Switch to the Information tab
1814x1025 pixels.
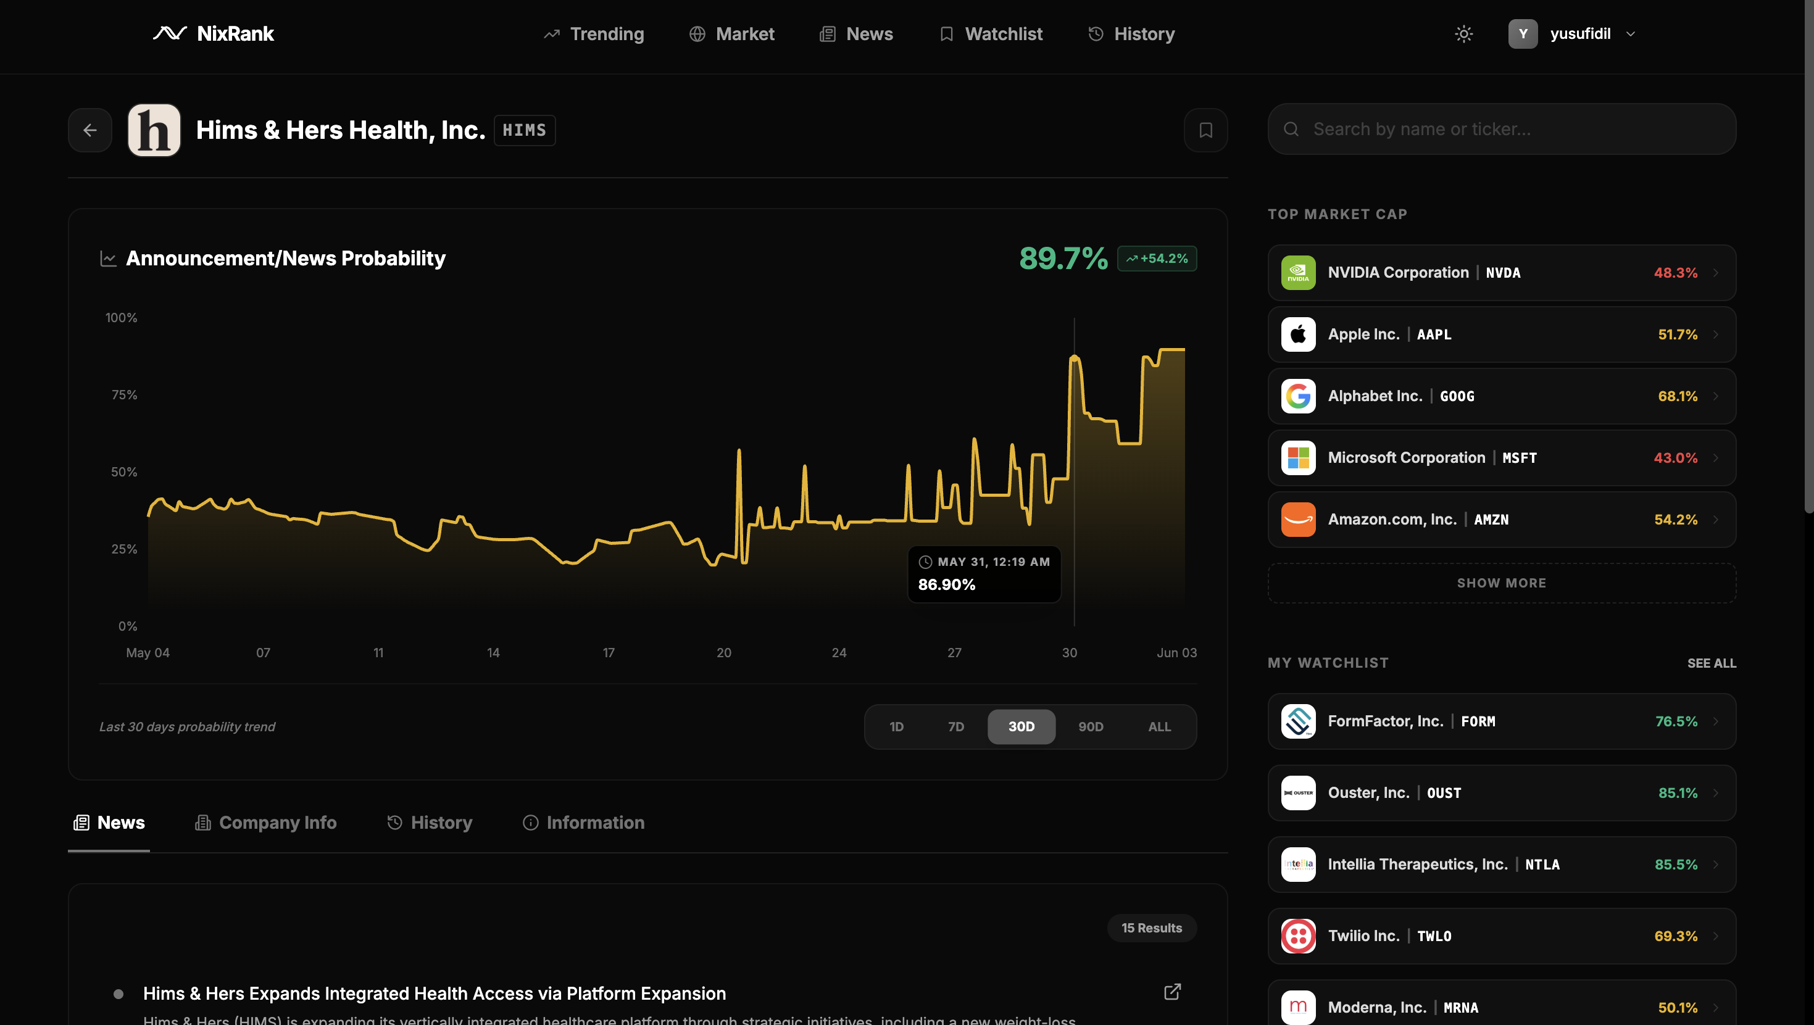tap(584, 823)
